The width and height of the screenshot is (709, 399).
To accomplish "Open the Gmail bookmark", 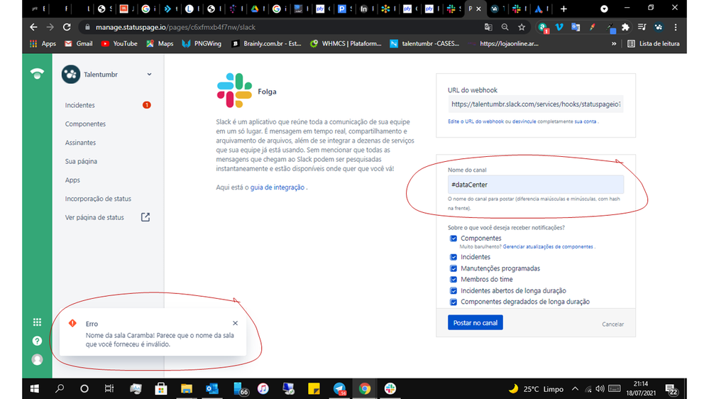I will pyautogui.click(x=79, y=44).
